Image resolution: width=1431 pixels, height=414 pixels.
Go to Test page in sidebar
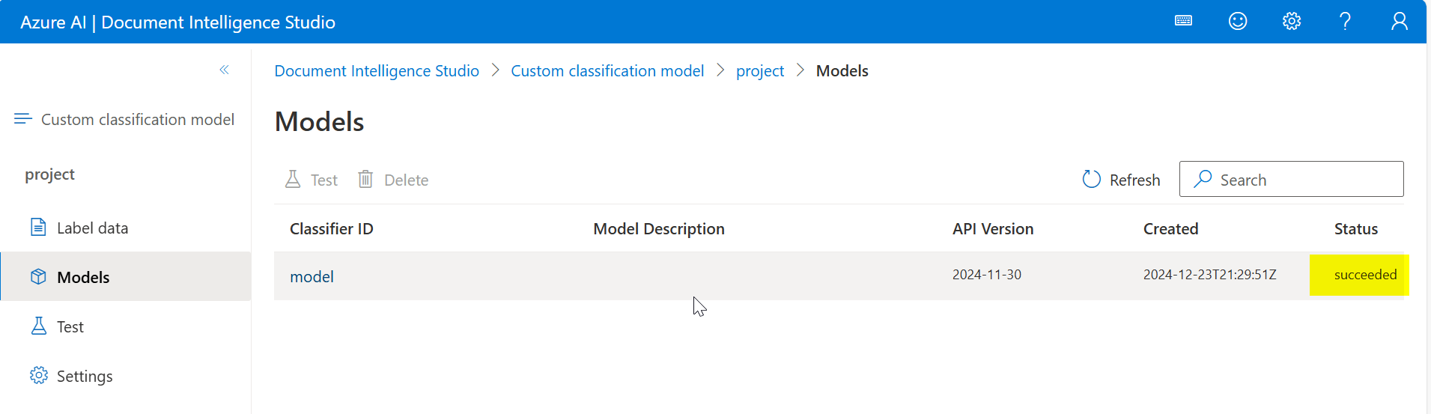[x=126, y=326]
